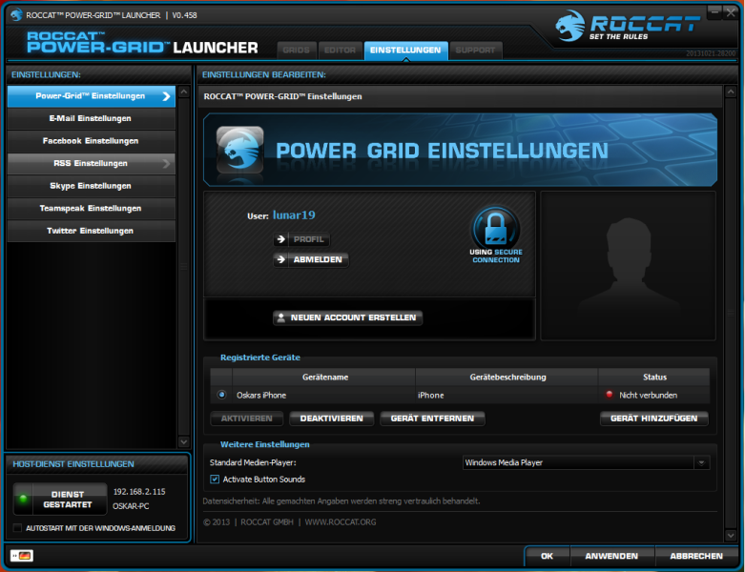Click the red Nicht verbunden status dot
745x572 pixels.
(x=610, y=395)
